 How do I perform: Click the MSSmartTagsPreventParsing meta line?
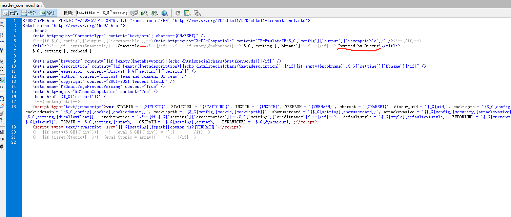tap(99, 87)
